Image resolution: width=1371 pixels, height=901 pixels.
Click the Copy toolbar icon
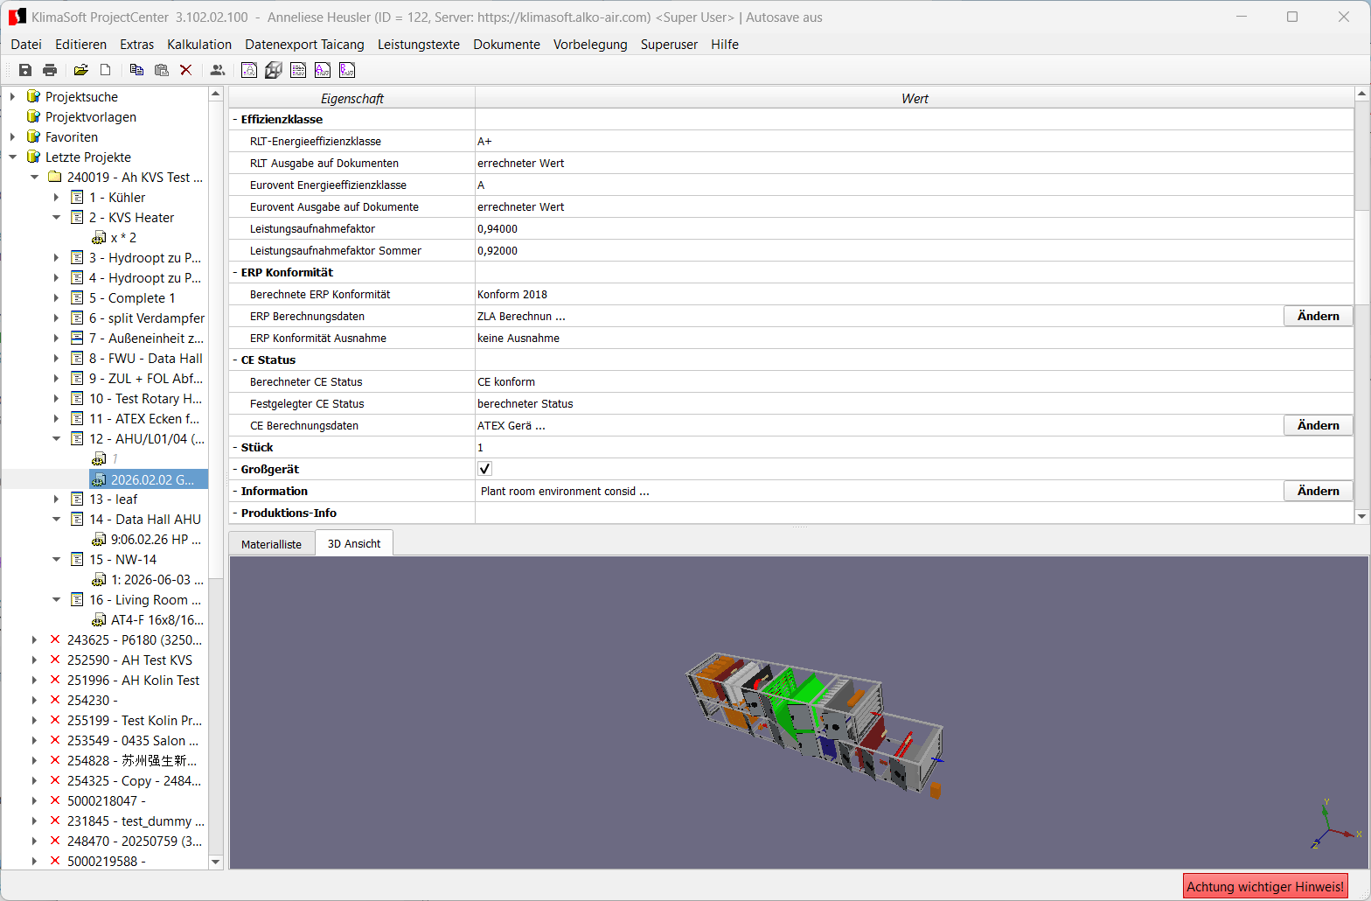point(136,70)
